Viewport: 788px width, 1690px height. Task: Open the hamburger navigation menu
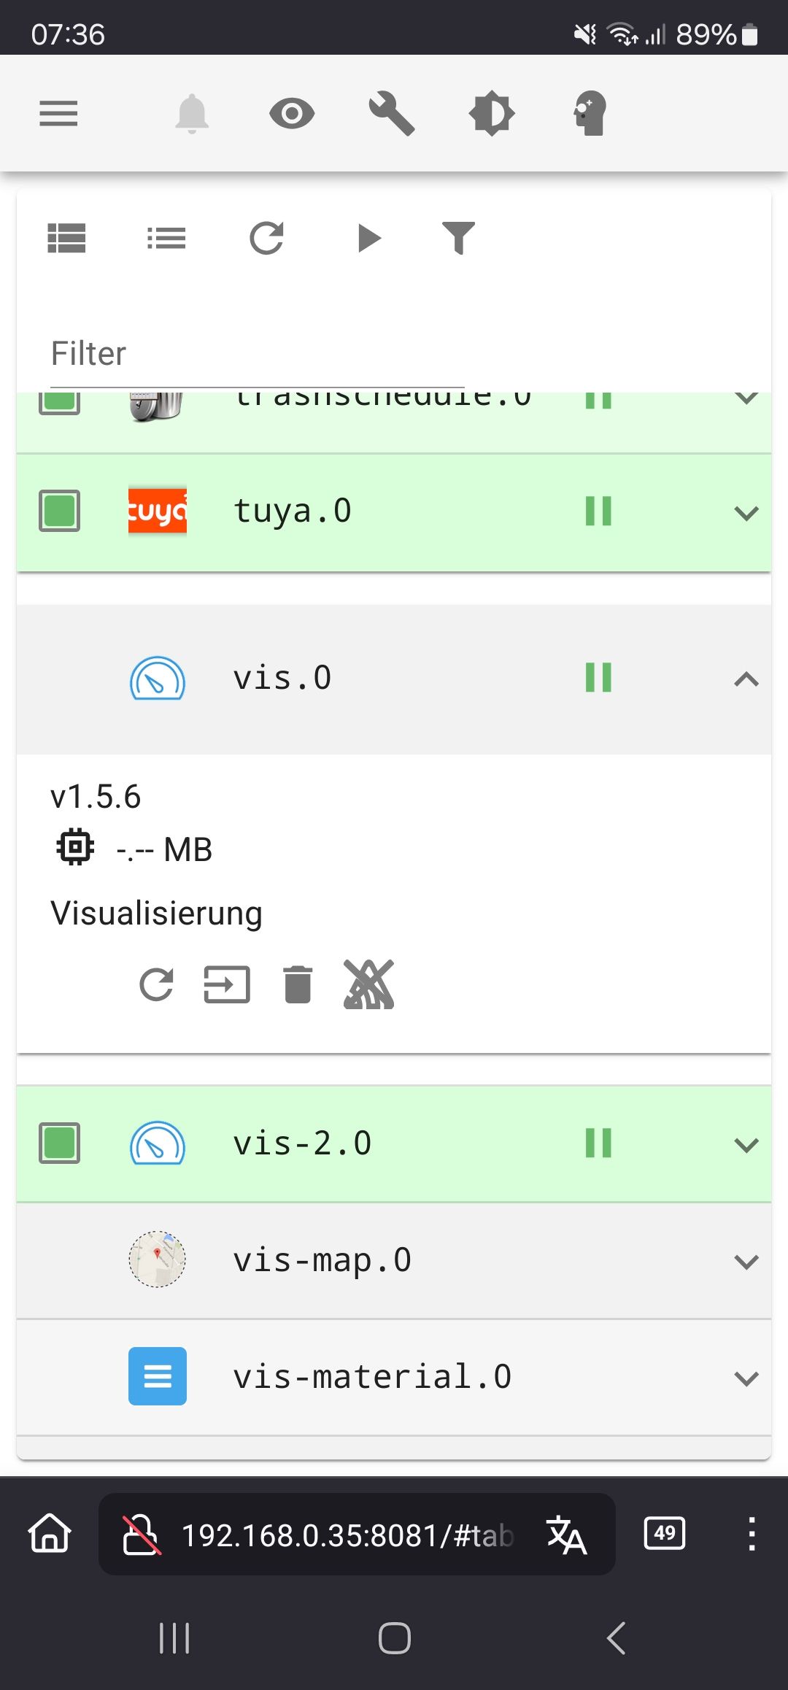pyautogui.click(x=58, y=114)
